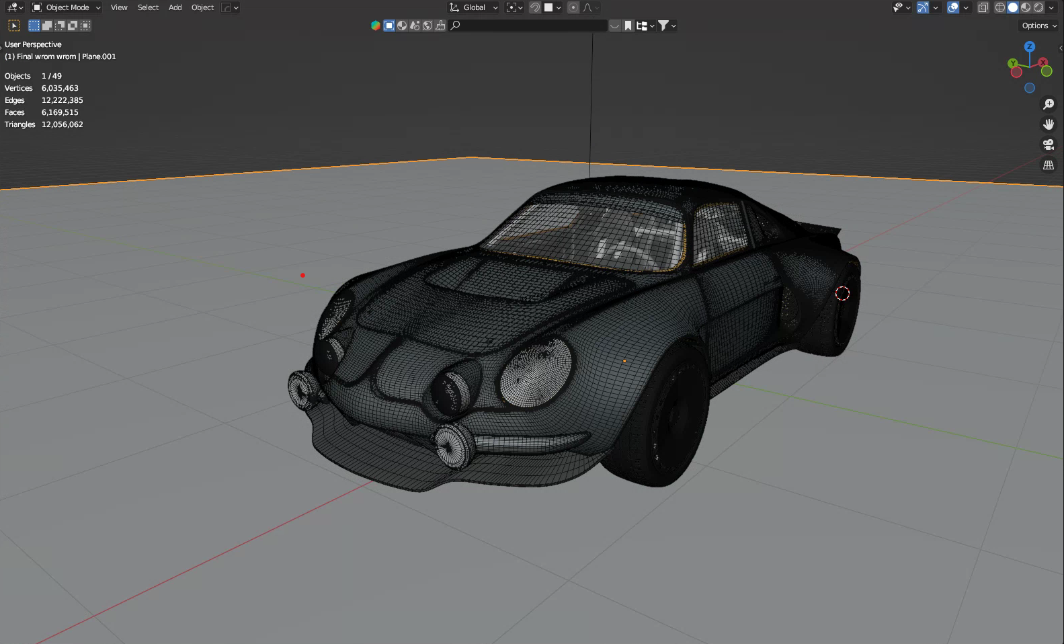Expand the sidebar with the small arrow
This screenshot has height=644, width=1064.
1061,48
